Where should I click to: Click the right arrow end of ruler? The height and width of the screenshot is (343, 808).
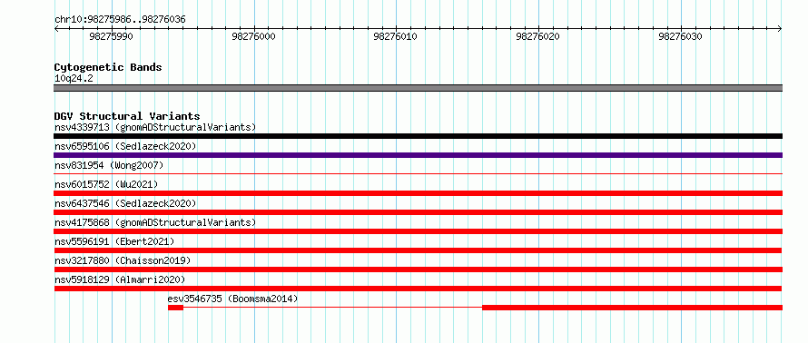(x=779, y=29)
